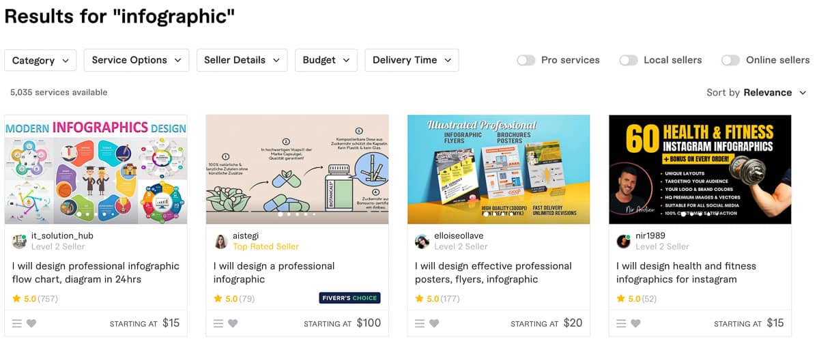
Task: Turn on the Online sellers toggle
Action: 730,60
